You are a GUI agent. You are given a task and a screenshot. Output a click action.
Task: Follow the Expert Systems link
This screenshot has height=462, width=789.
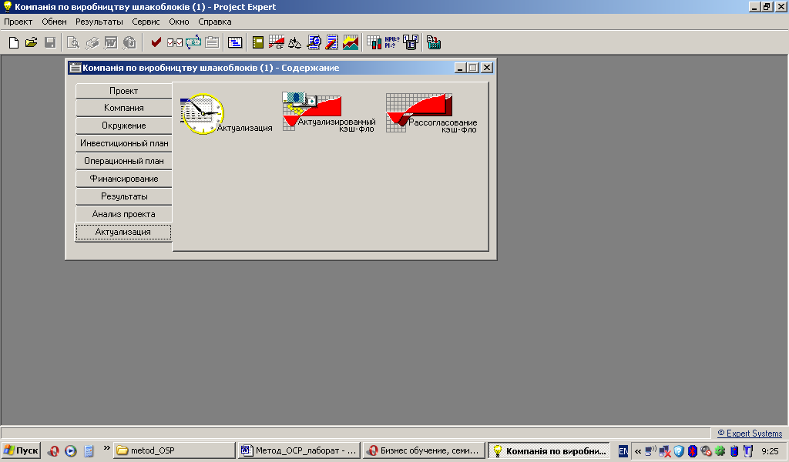click(x=750, y=434)
